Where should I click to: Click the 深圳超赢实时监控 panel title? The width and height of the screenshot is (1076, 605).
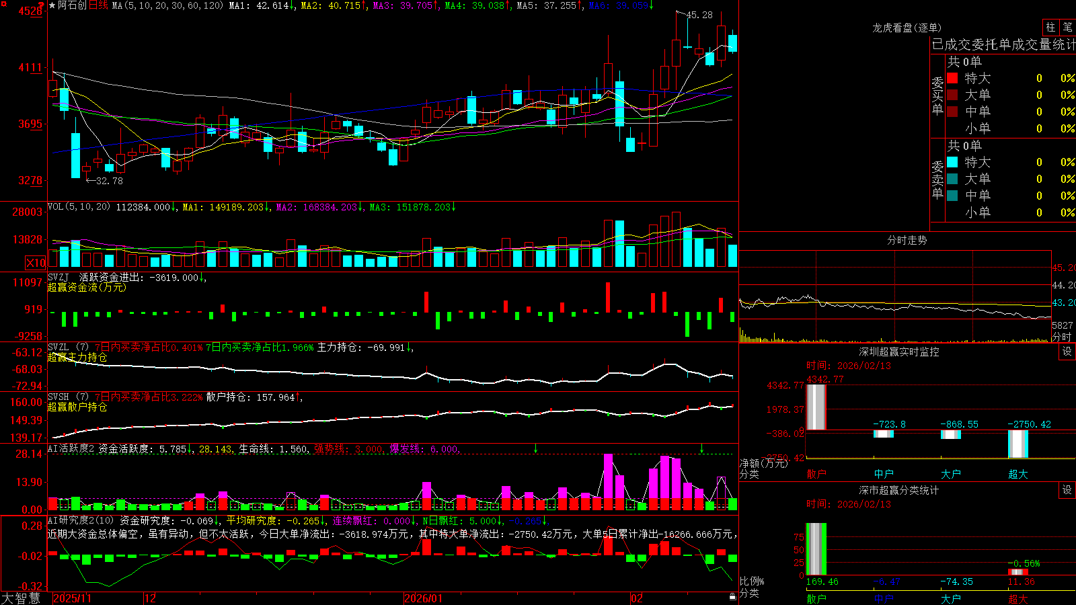click(899, 352)
